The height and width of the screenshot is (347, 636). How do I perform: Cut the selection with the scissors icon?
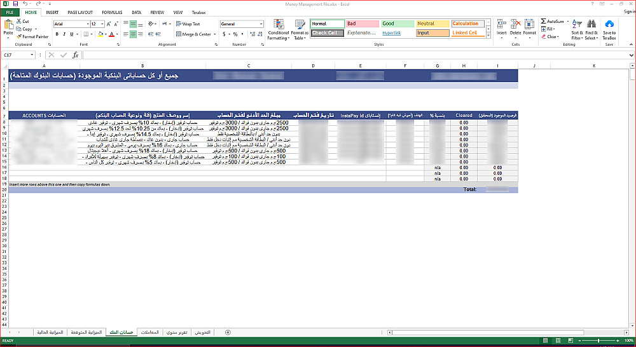click(x=19, y=21)
